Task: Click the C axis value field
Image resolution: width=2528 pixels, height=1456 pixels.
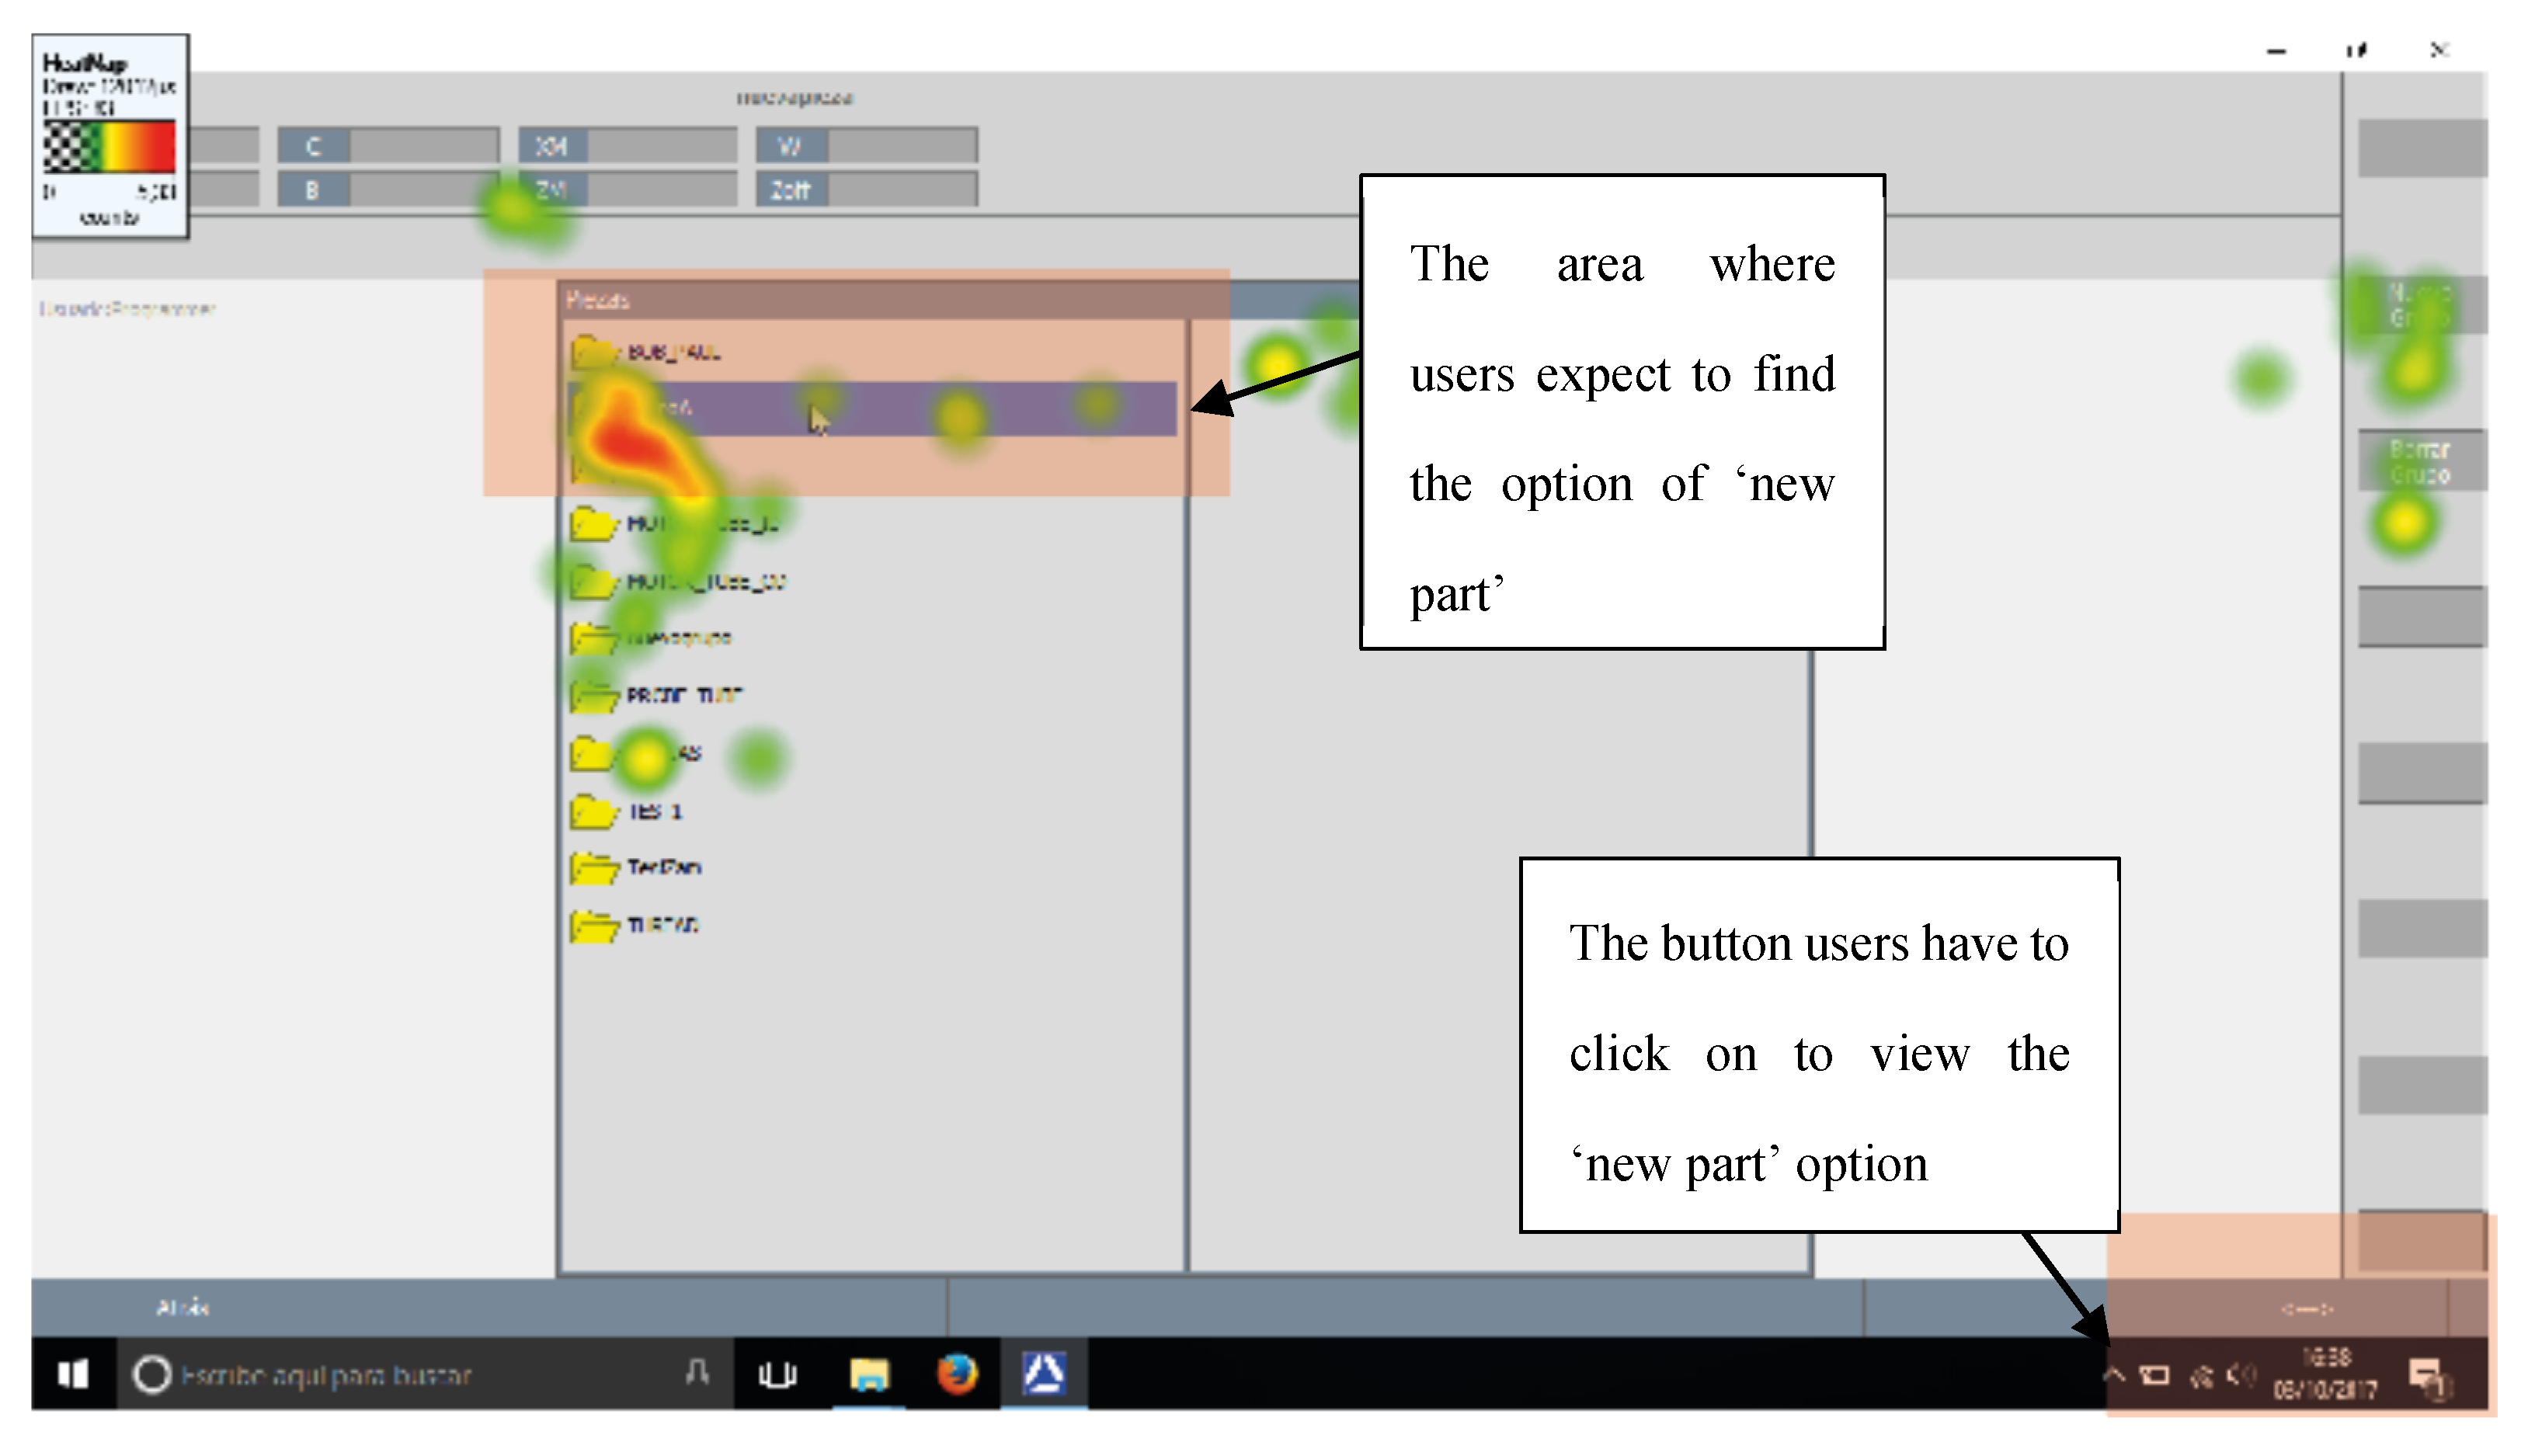Action: pos(423,146)
